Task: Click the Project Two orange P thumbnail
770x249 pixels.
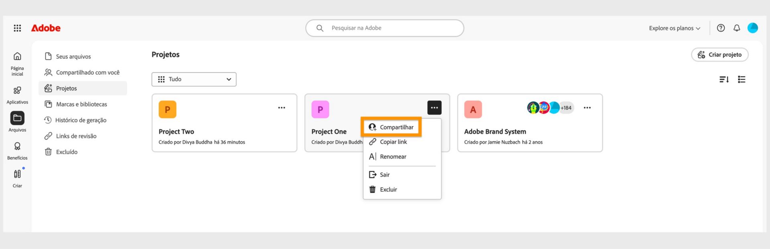Action: click(168, 109)
